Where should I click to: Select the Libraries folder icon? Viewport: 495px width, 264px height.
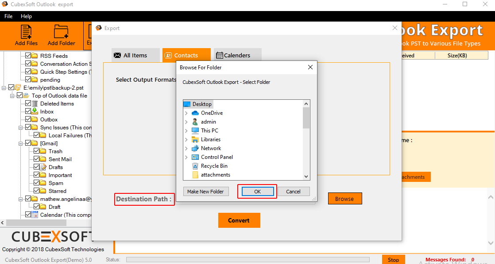coord(195,140)
